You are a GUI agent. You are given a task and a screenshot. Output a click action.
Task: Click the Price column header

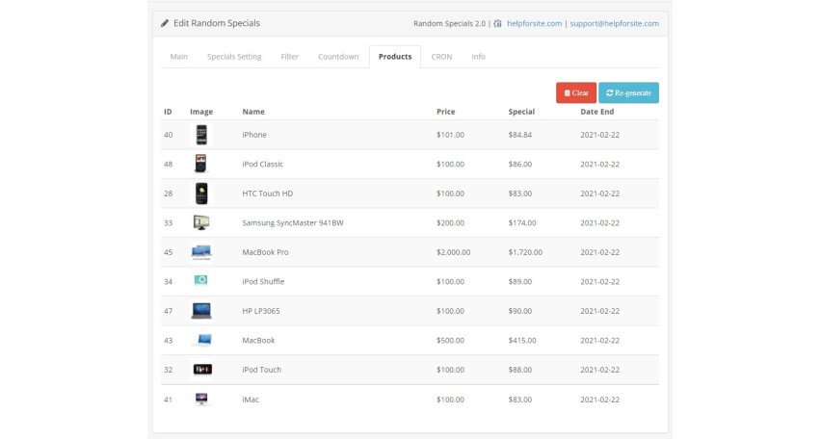click(x=445, y=112)
